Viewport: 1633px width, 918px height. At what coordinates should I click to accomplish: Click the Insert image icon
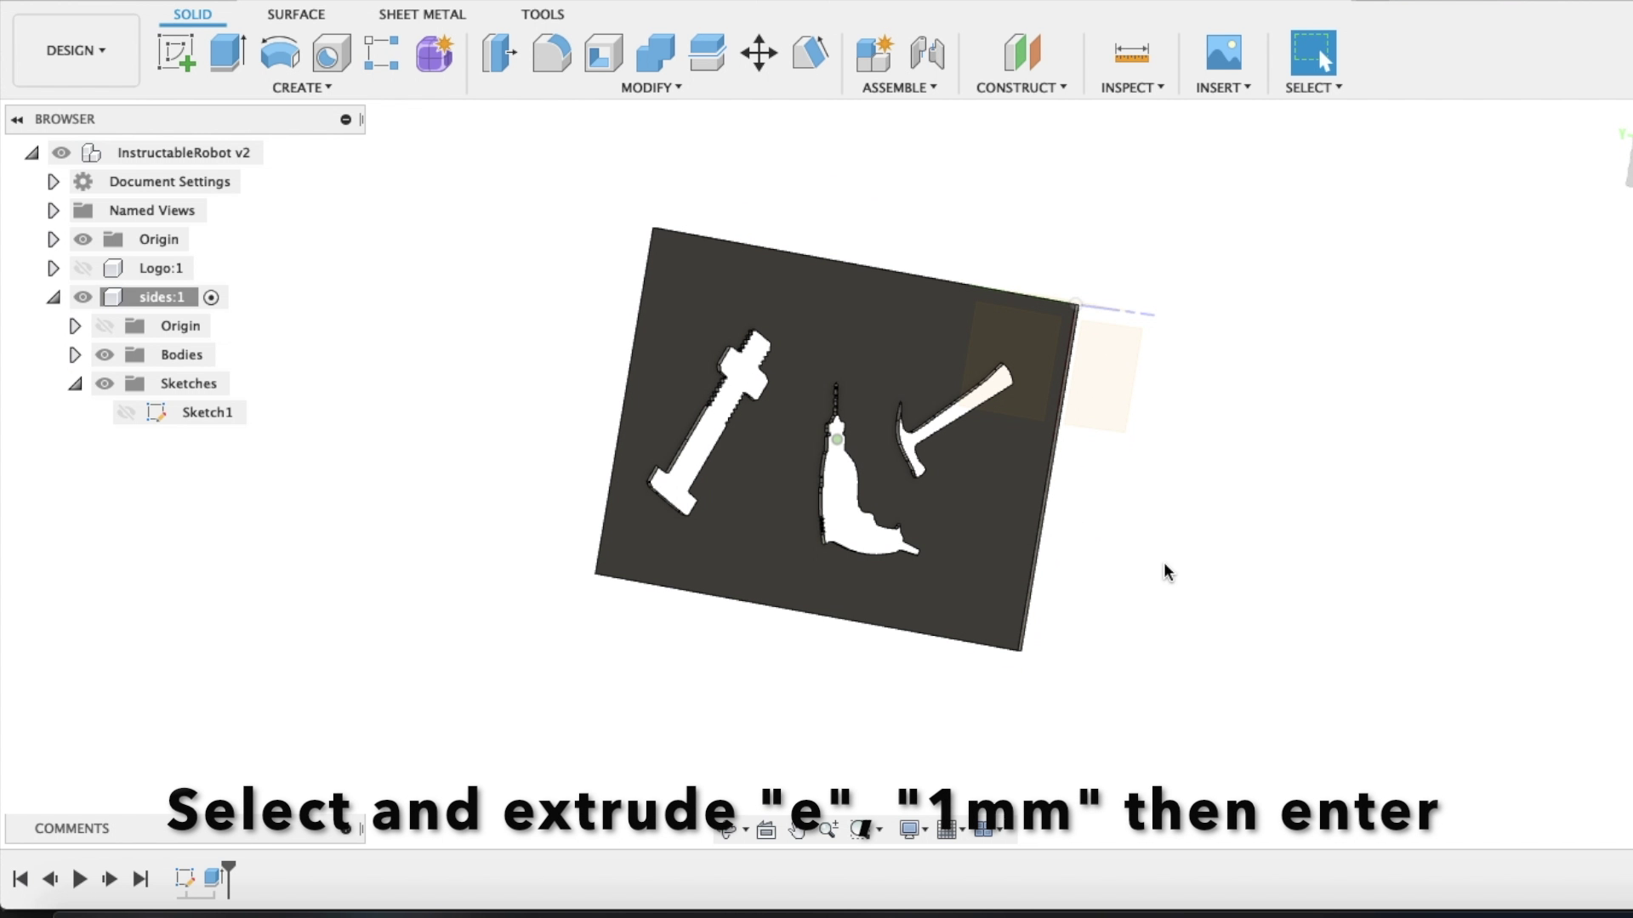[x=1223, y=53]
